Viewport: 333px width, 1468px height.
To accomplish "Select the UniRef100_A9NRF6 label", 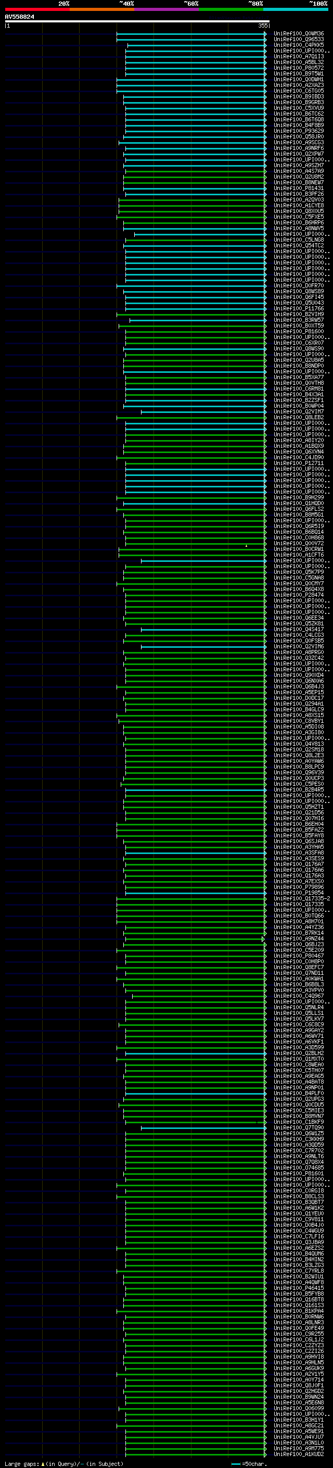I will coord(298,148).
